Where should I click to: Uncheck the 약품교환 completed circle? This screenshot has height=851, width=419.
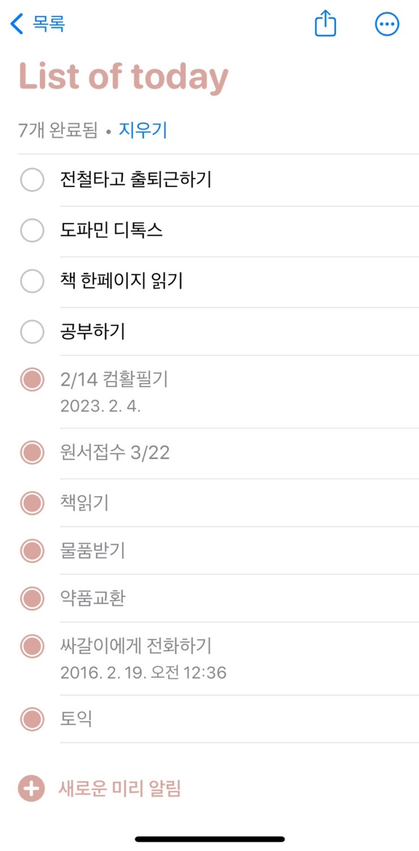(32, 598)
